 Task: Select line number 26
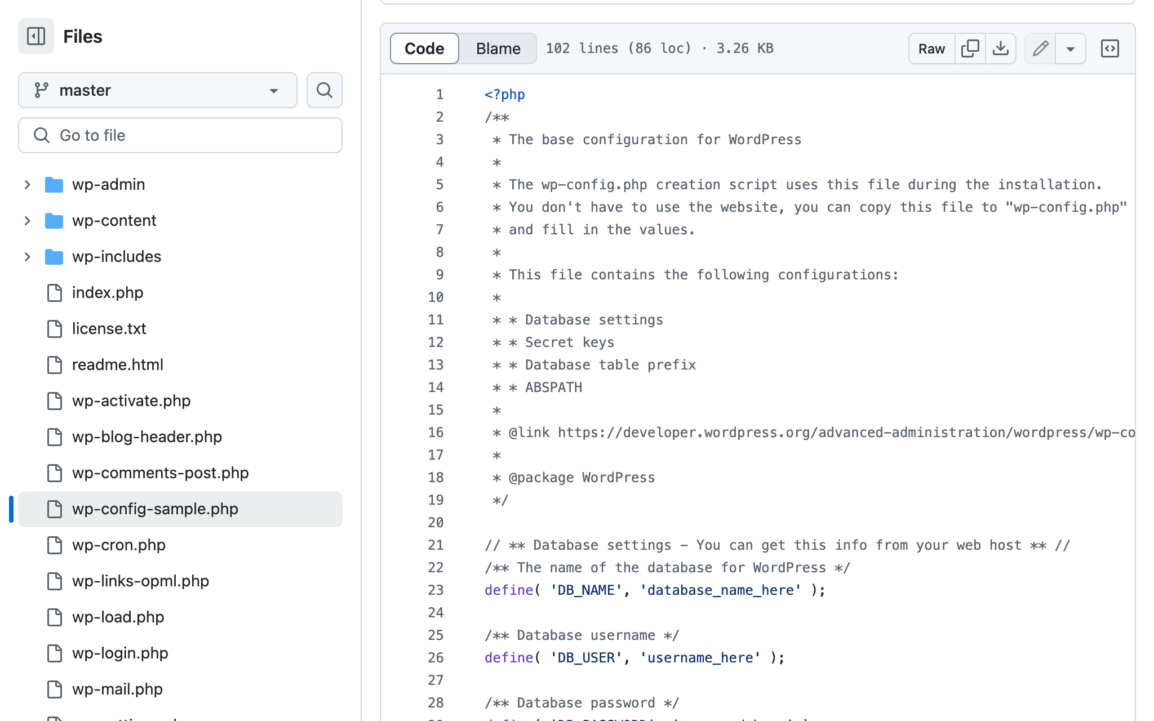(x=436, y=658)
